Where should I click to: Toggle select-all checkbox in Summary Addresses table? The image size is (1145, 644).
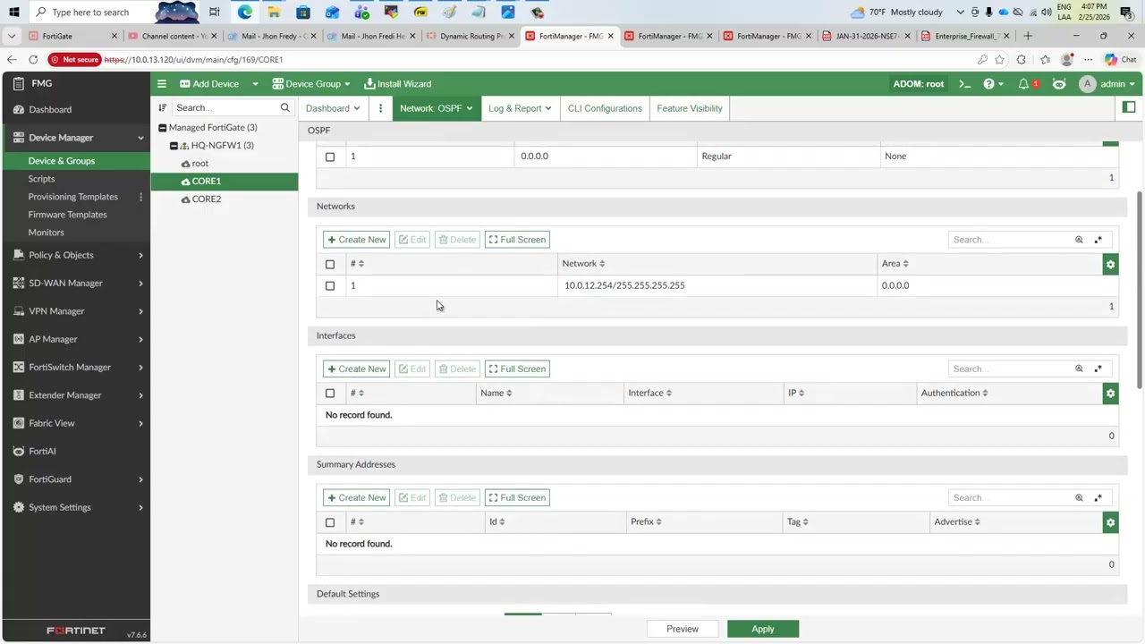coord(330,522)
